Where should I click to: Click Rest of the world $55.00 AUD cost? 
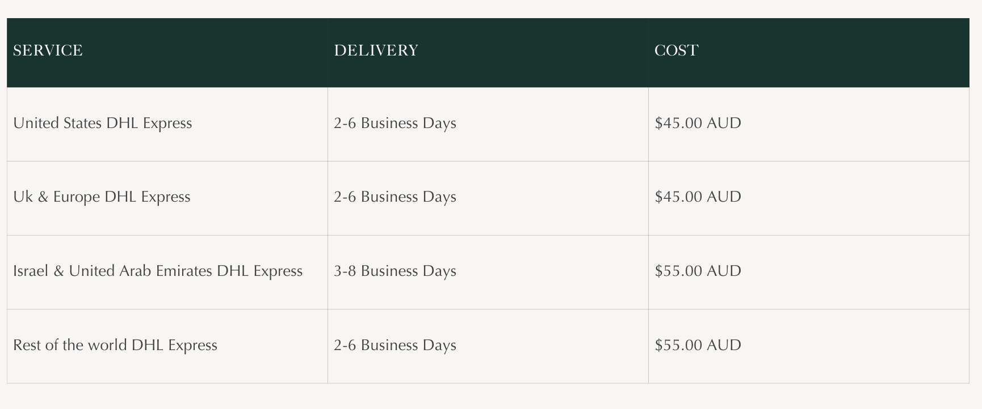pyautogui.click(x=698, y=346)
